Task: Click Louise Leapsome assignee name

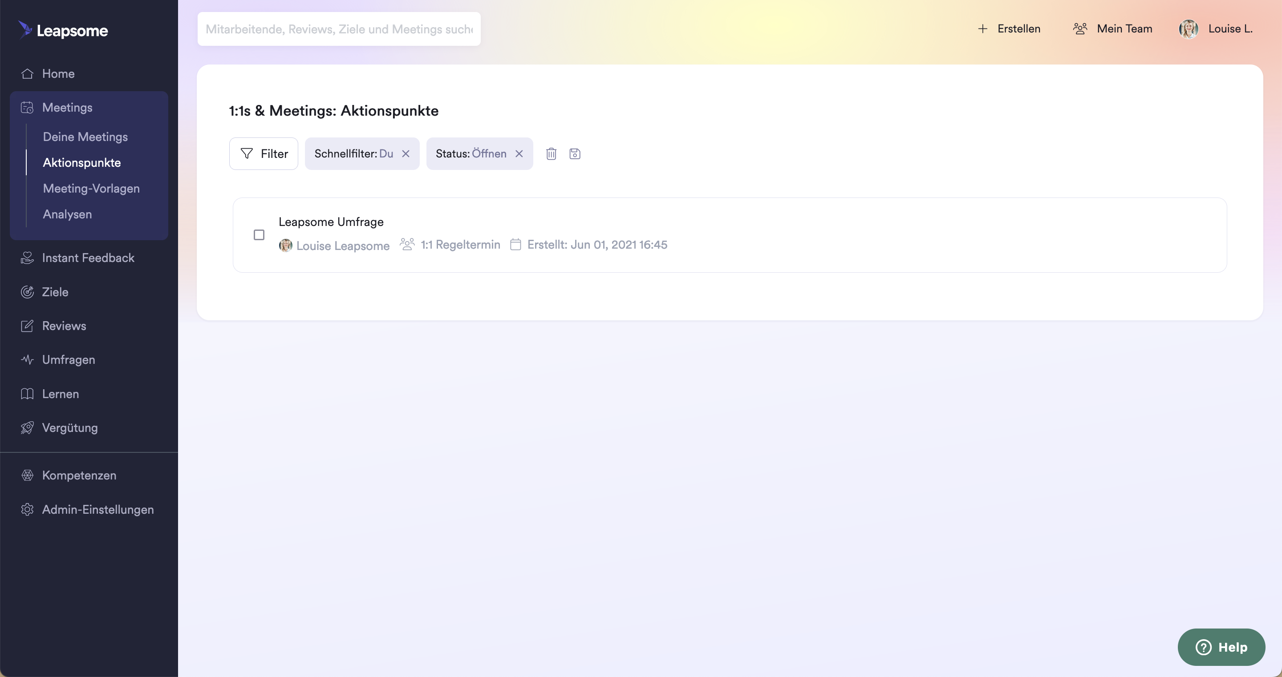Action: click(343, 246)
